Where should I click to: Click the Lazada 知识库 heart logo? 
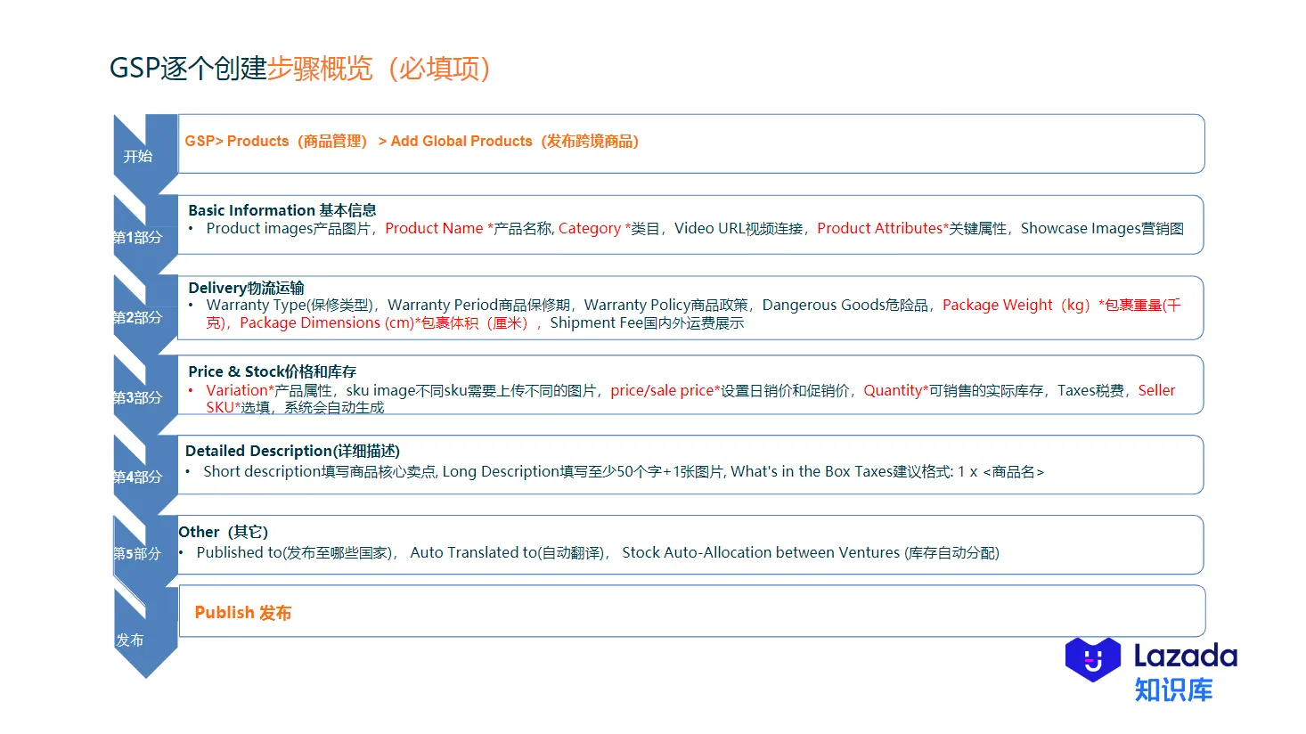click(x=1092, y=661)
